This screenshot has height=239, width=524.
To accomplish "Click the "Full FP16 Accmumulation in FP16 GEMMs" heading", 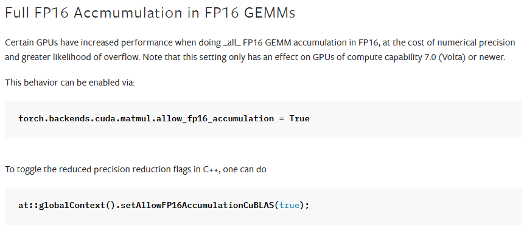I will pos(150,13).
